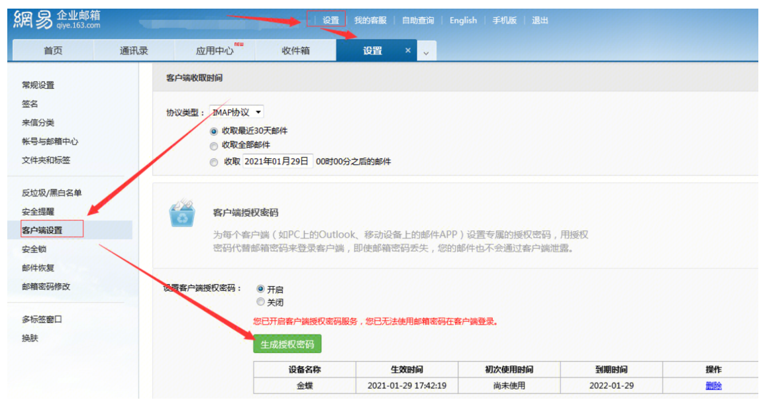
Task: Click the red notice about 授权密码服务
Action: click(x=376, y=321)
